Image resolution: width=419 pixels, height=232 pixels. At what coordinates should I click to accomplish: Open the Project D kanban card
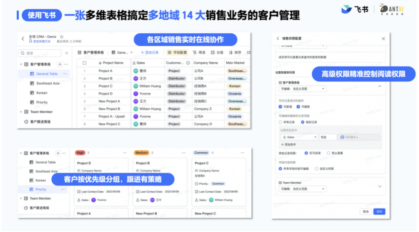coord(101,182)
